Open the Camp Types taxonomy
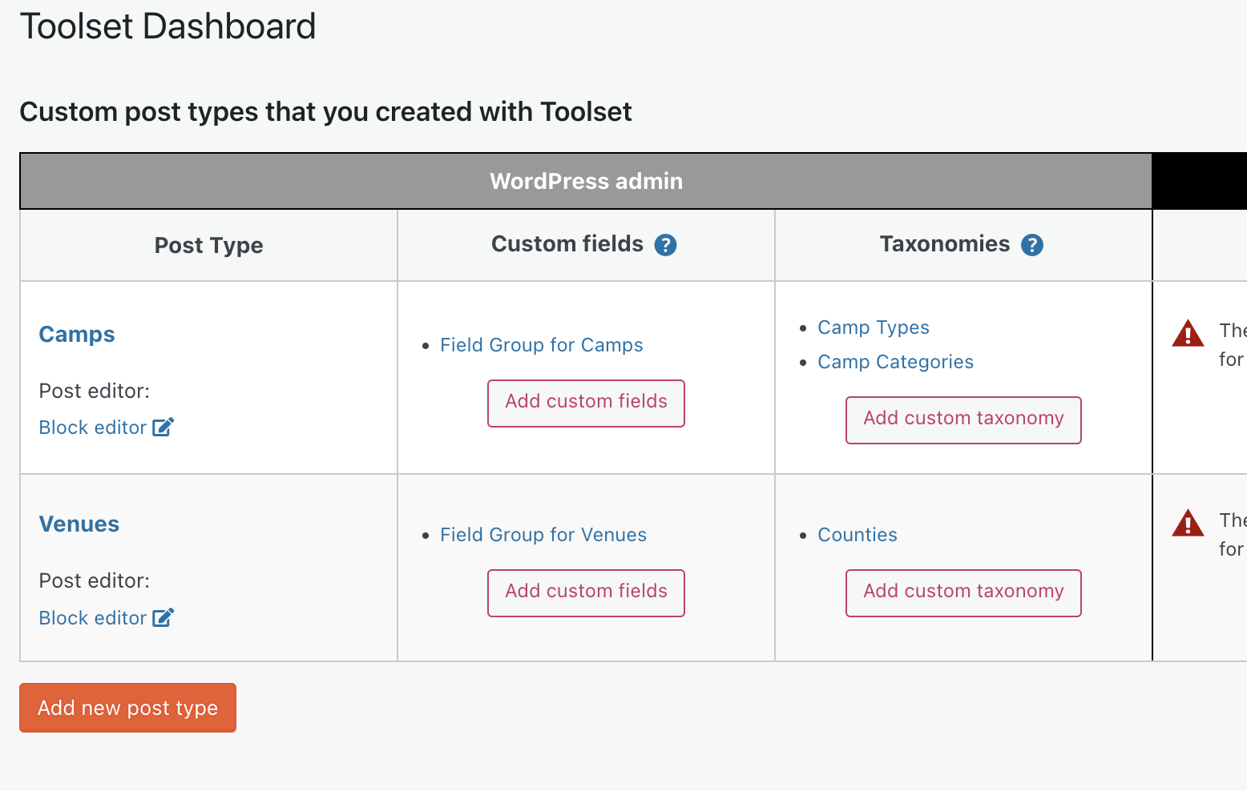The image size is (1247, 791). (x=874, y=327)
